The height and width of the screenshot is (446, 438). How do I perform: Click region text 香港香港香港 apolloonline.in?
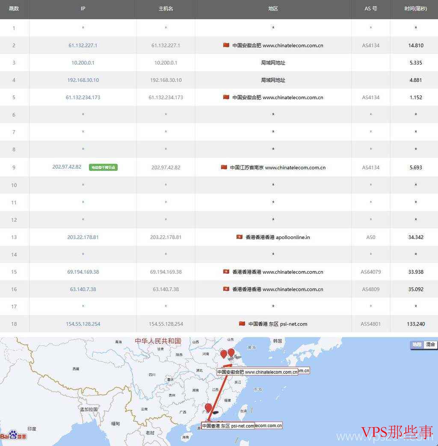pyautogui.click(x=278, y=237)
